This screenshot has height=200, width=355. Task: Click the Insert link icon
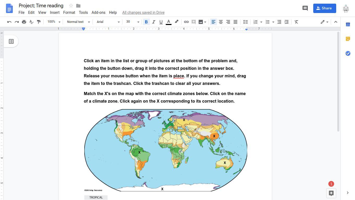186,22
